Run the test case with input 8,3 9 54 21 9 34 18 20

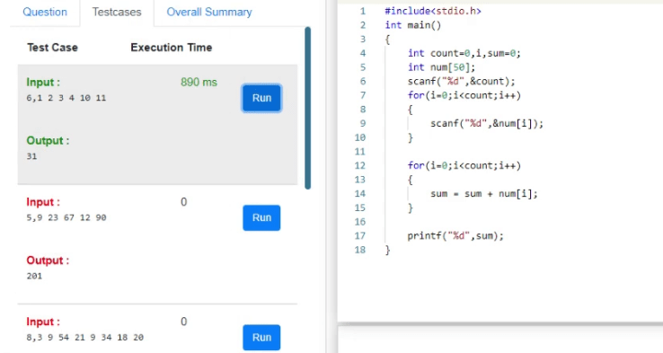[x=261, y=338]
